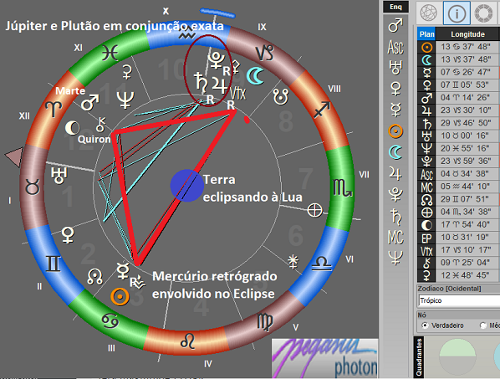This screenshot has width=500, height=379.
Task: Click the Plan column header
Action: 426,34
